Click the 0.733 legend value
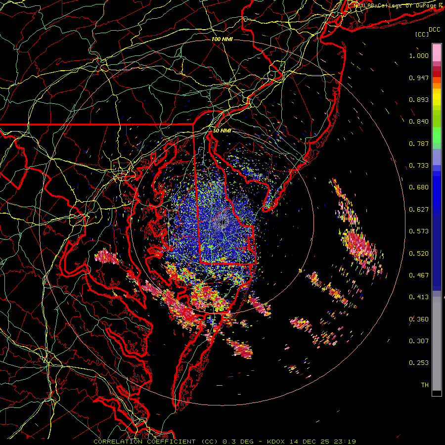 [x=419, y=166]
